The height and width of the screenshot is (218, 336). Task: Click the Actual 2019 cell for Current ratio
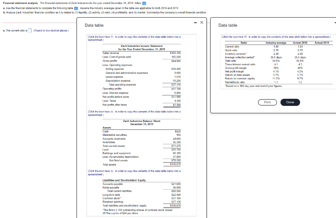322,47
